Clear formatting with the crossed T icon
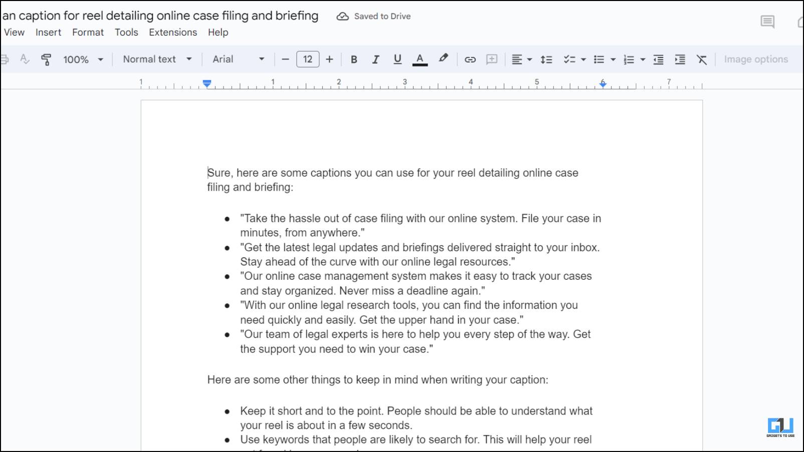 [702, 60]
